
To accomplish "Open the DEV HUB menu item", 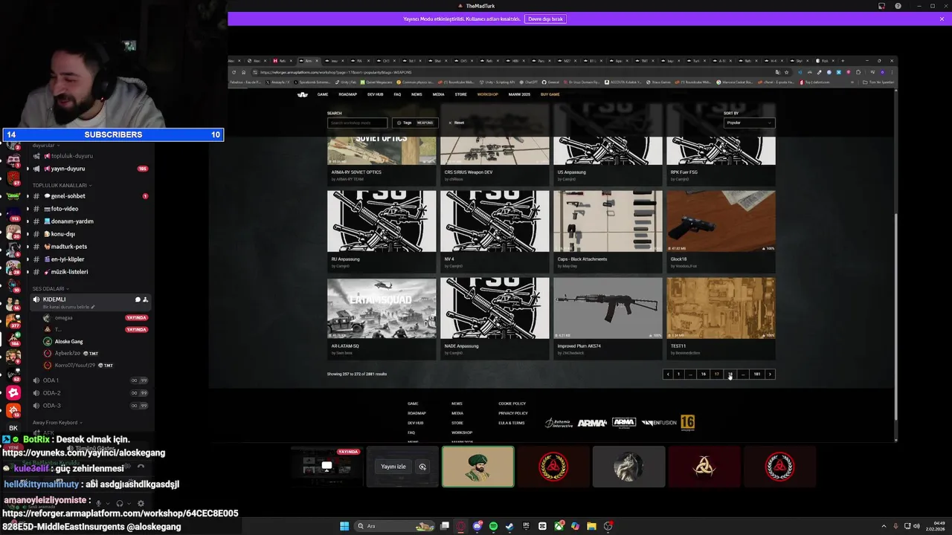I will click(375, 94).
